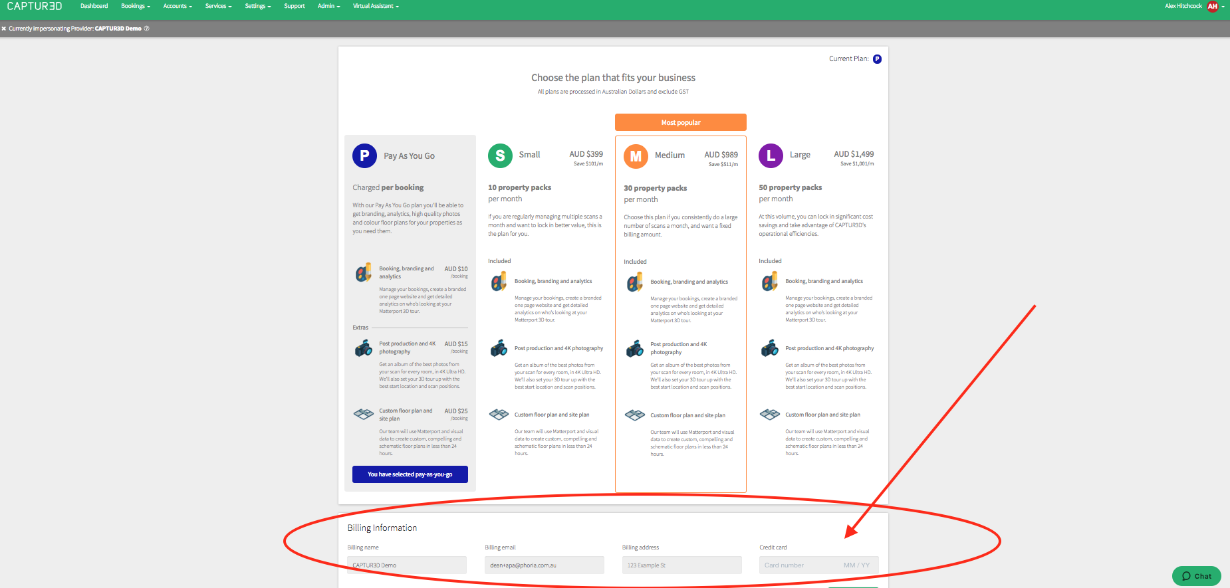Click Medium plan 4K photography camera icon

tap(634, 349)
